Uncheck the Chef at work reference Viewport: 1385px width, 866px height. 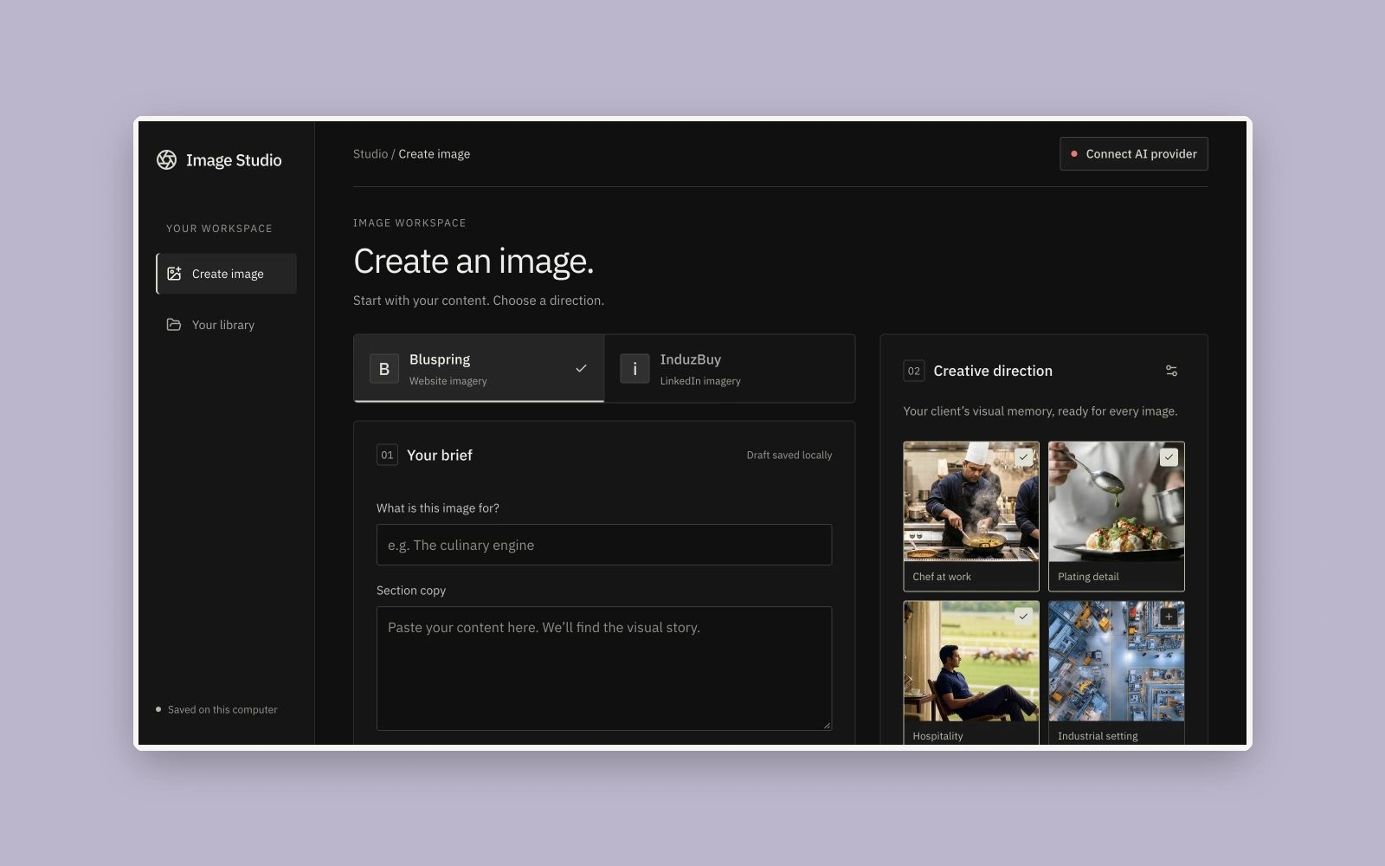(x=1024, y=456)
